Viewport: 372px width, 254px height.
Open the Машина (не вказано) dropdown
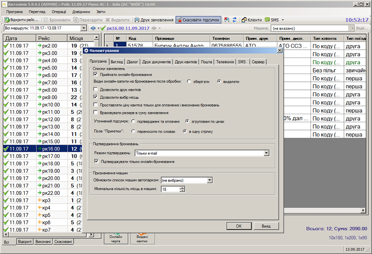tap(352, 28)
